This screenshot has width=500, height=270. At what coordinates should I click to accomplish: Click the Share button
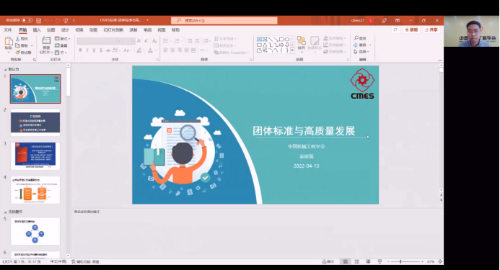pos(431,30)
